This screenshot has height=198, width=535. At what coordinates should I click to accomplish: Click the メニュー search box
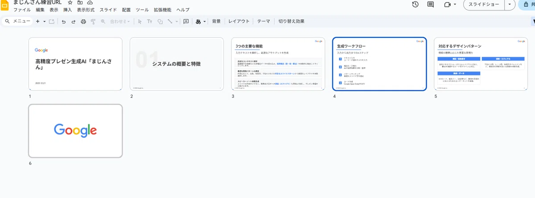(x=17, y=21)
